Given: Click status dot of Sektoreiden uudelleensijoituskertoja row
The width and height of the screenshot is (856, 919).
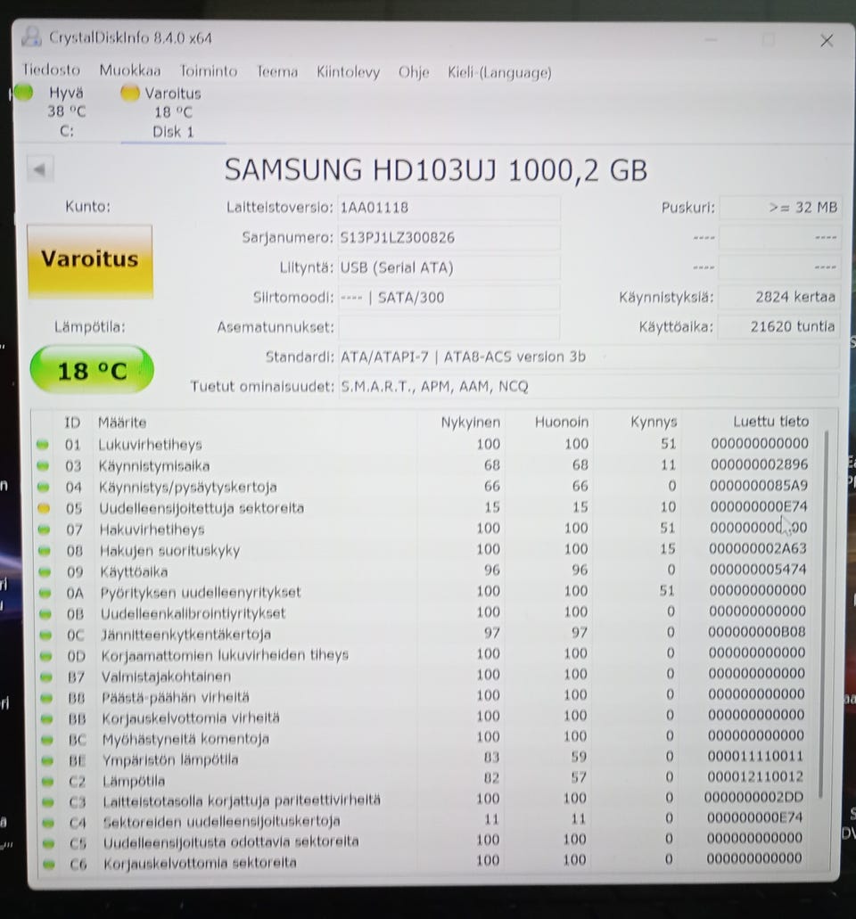Looking at the screenshot, I should coord(48,823).
